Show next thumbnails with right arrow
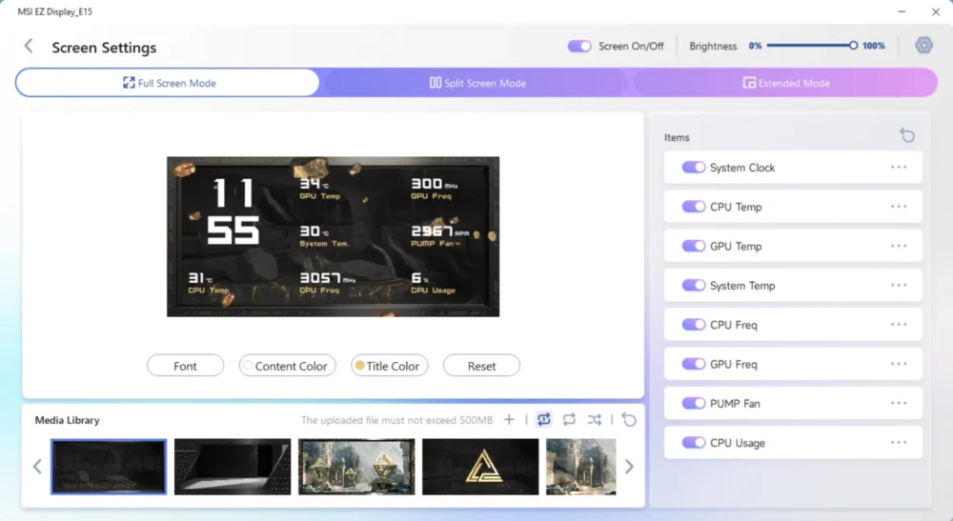This screenshot has height=521, width=953. pyautogui.click(x=629, y=467)
